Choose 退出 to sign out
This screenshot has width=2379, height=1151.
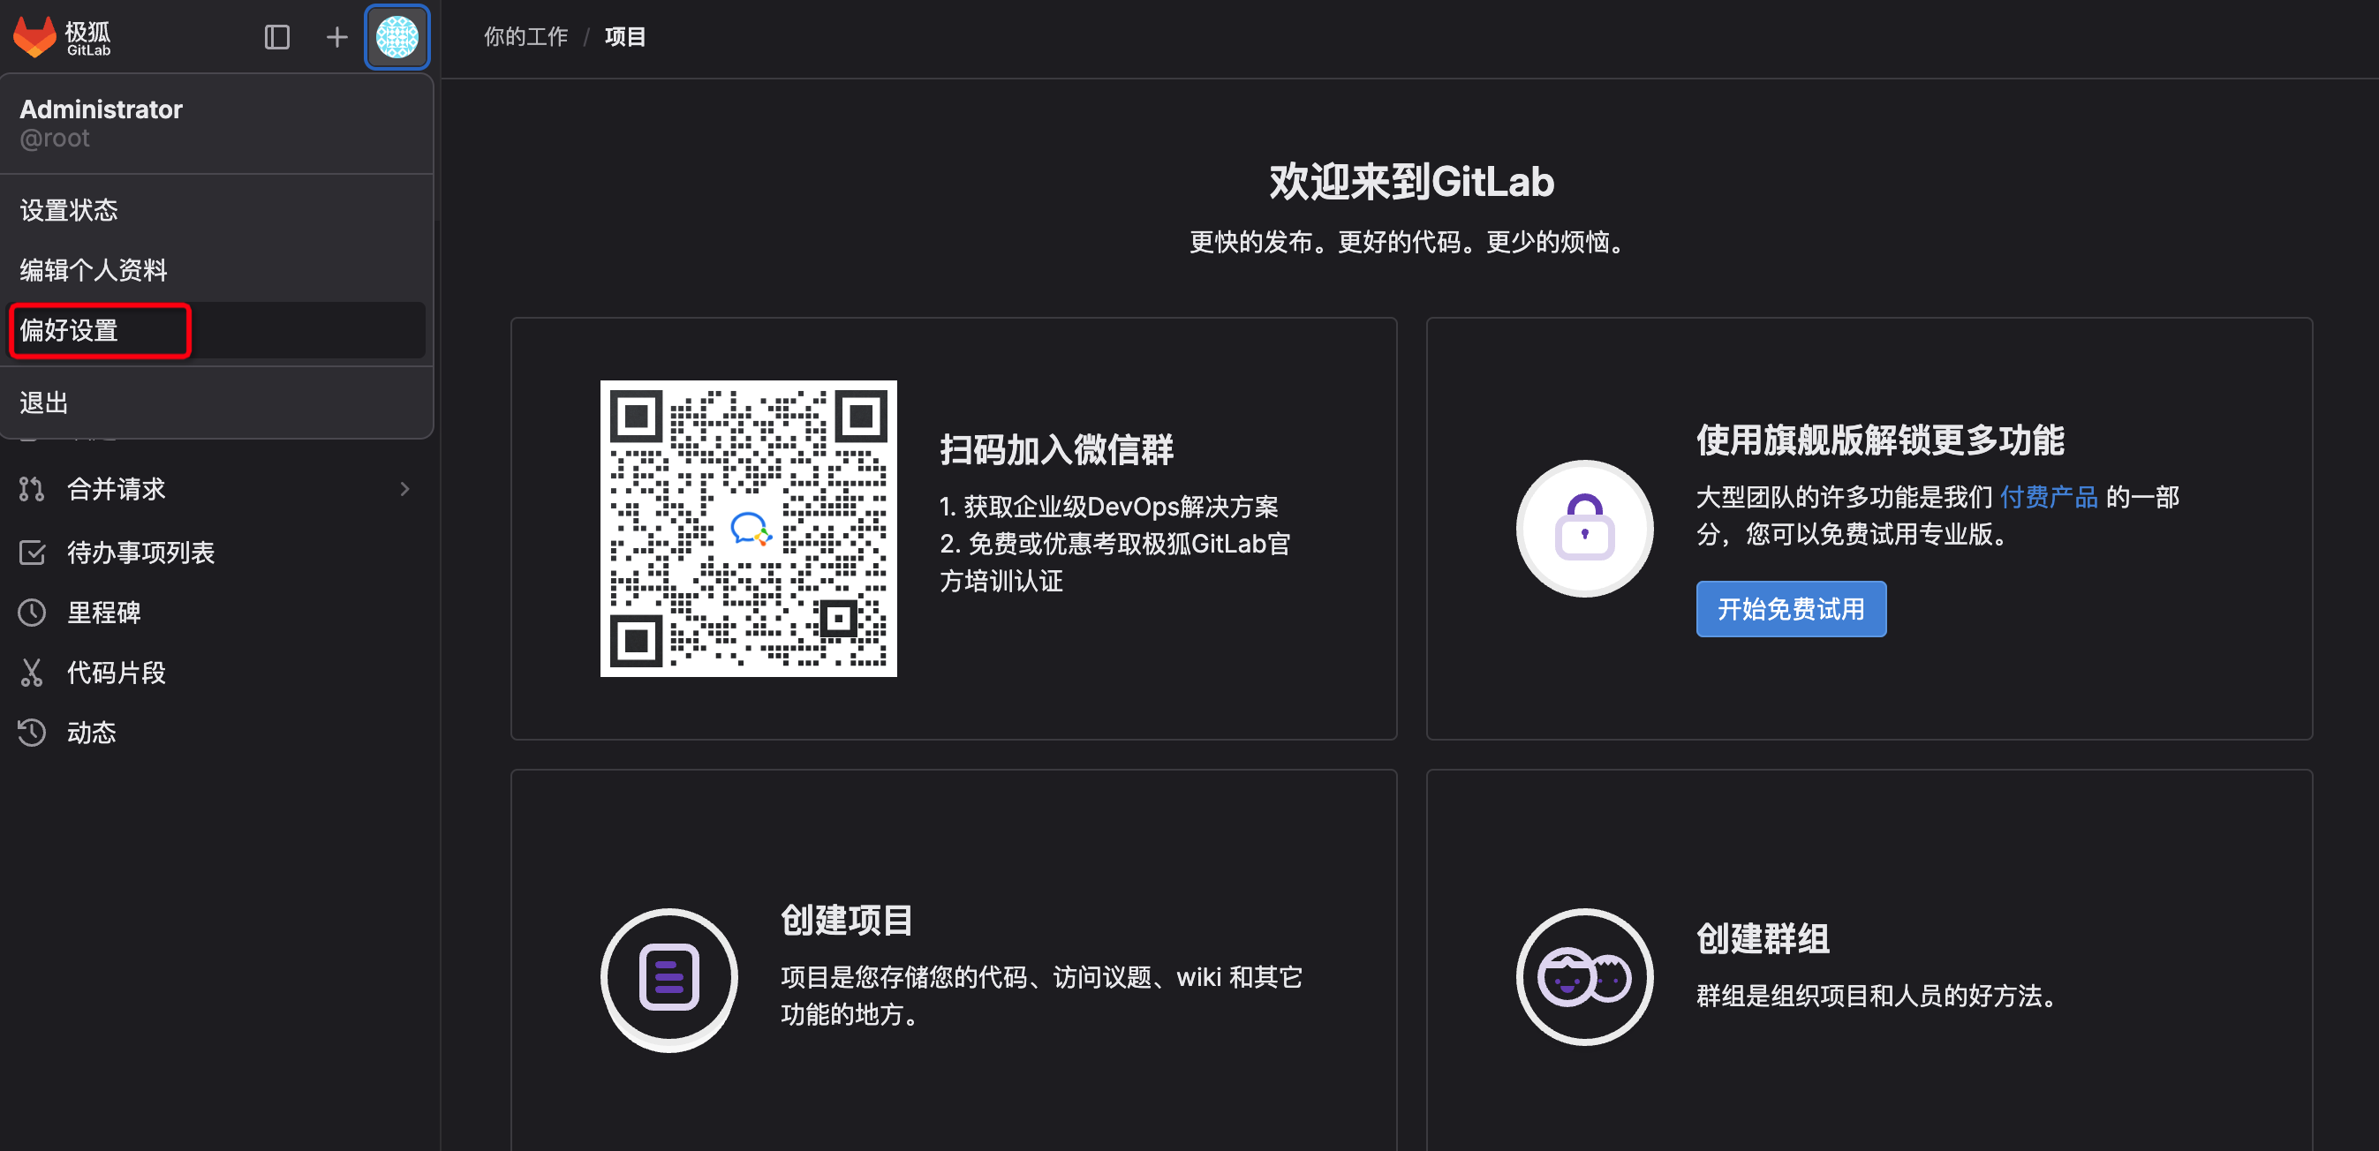[43, 403]
